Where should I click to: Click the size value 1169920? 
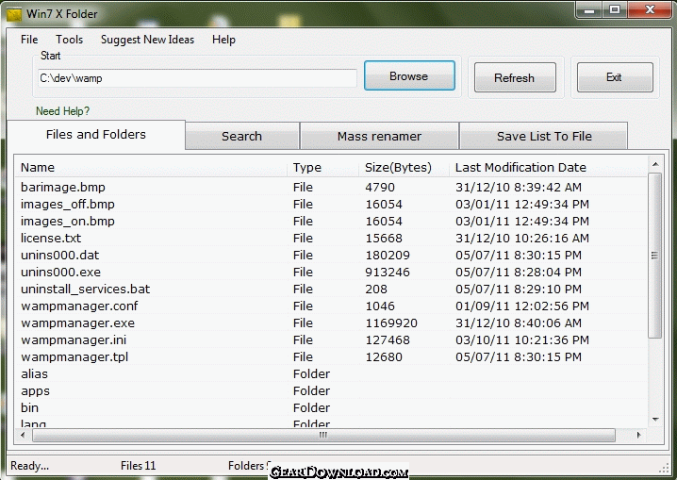pos(391,323)
